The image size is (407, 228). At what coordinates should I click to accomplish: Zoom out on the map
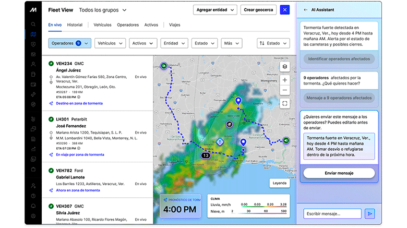click(284, 90)
